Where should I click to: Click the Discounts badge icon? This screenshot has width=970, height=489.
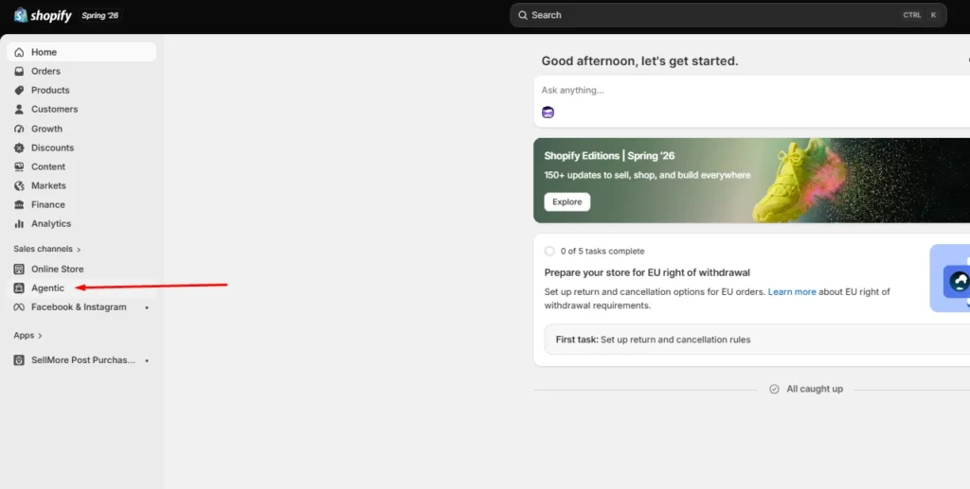19,148
